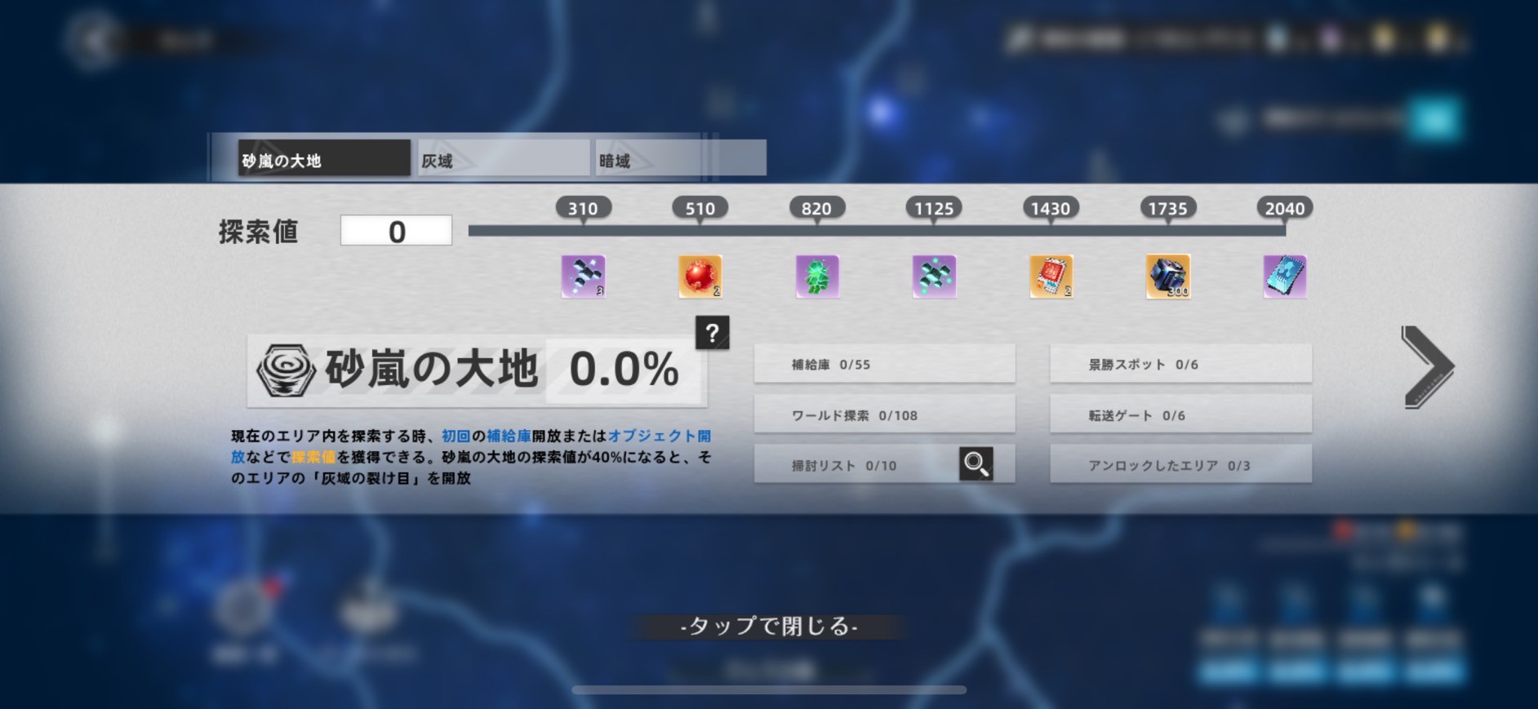
Task: Click the 510 milestone marker
Action: click(700, 208)
